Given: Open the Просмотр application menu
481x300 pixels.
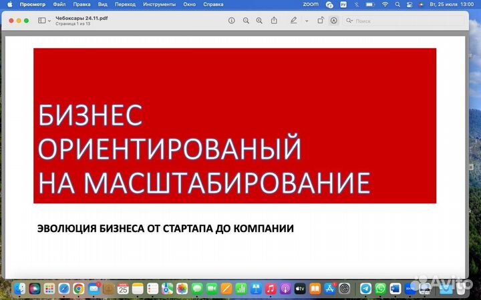Looking at the screenshot, I should (x=33, y=4).
